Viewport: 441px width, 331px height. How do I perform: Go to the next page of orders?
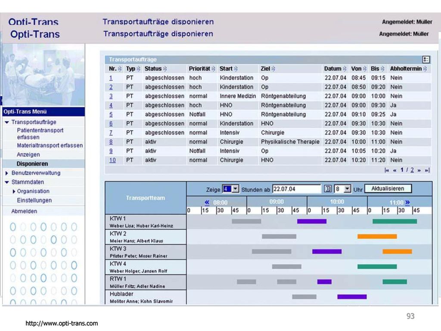[419, 170]
